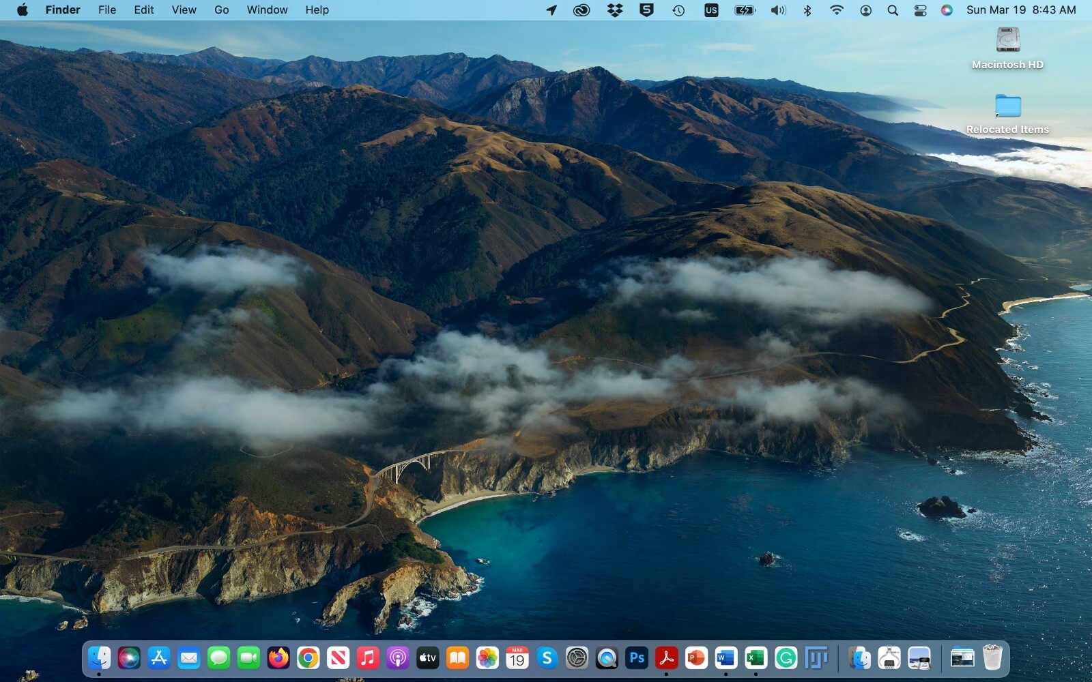Screen dimensions: 1092x682
Task: Click the Dropbox menu bar icon
Action: click(614, 10)
